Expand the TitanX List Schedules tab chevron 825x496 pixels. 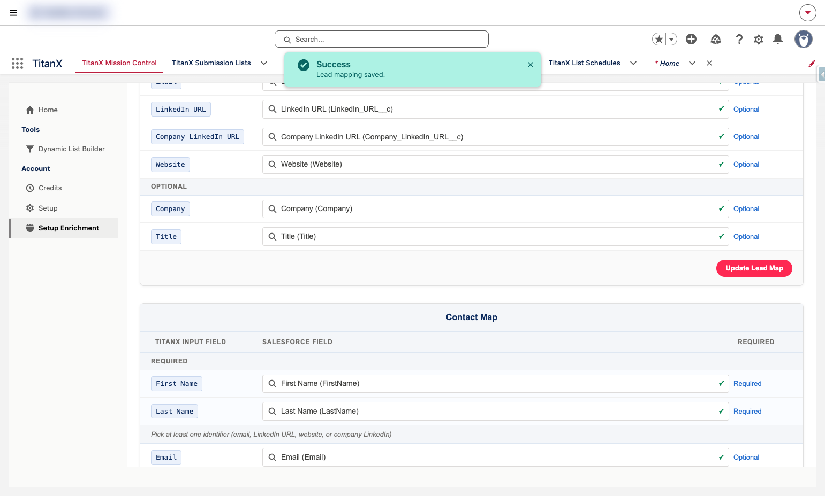(x=633, y=63)
